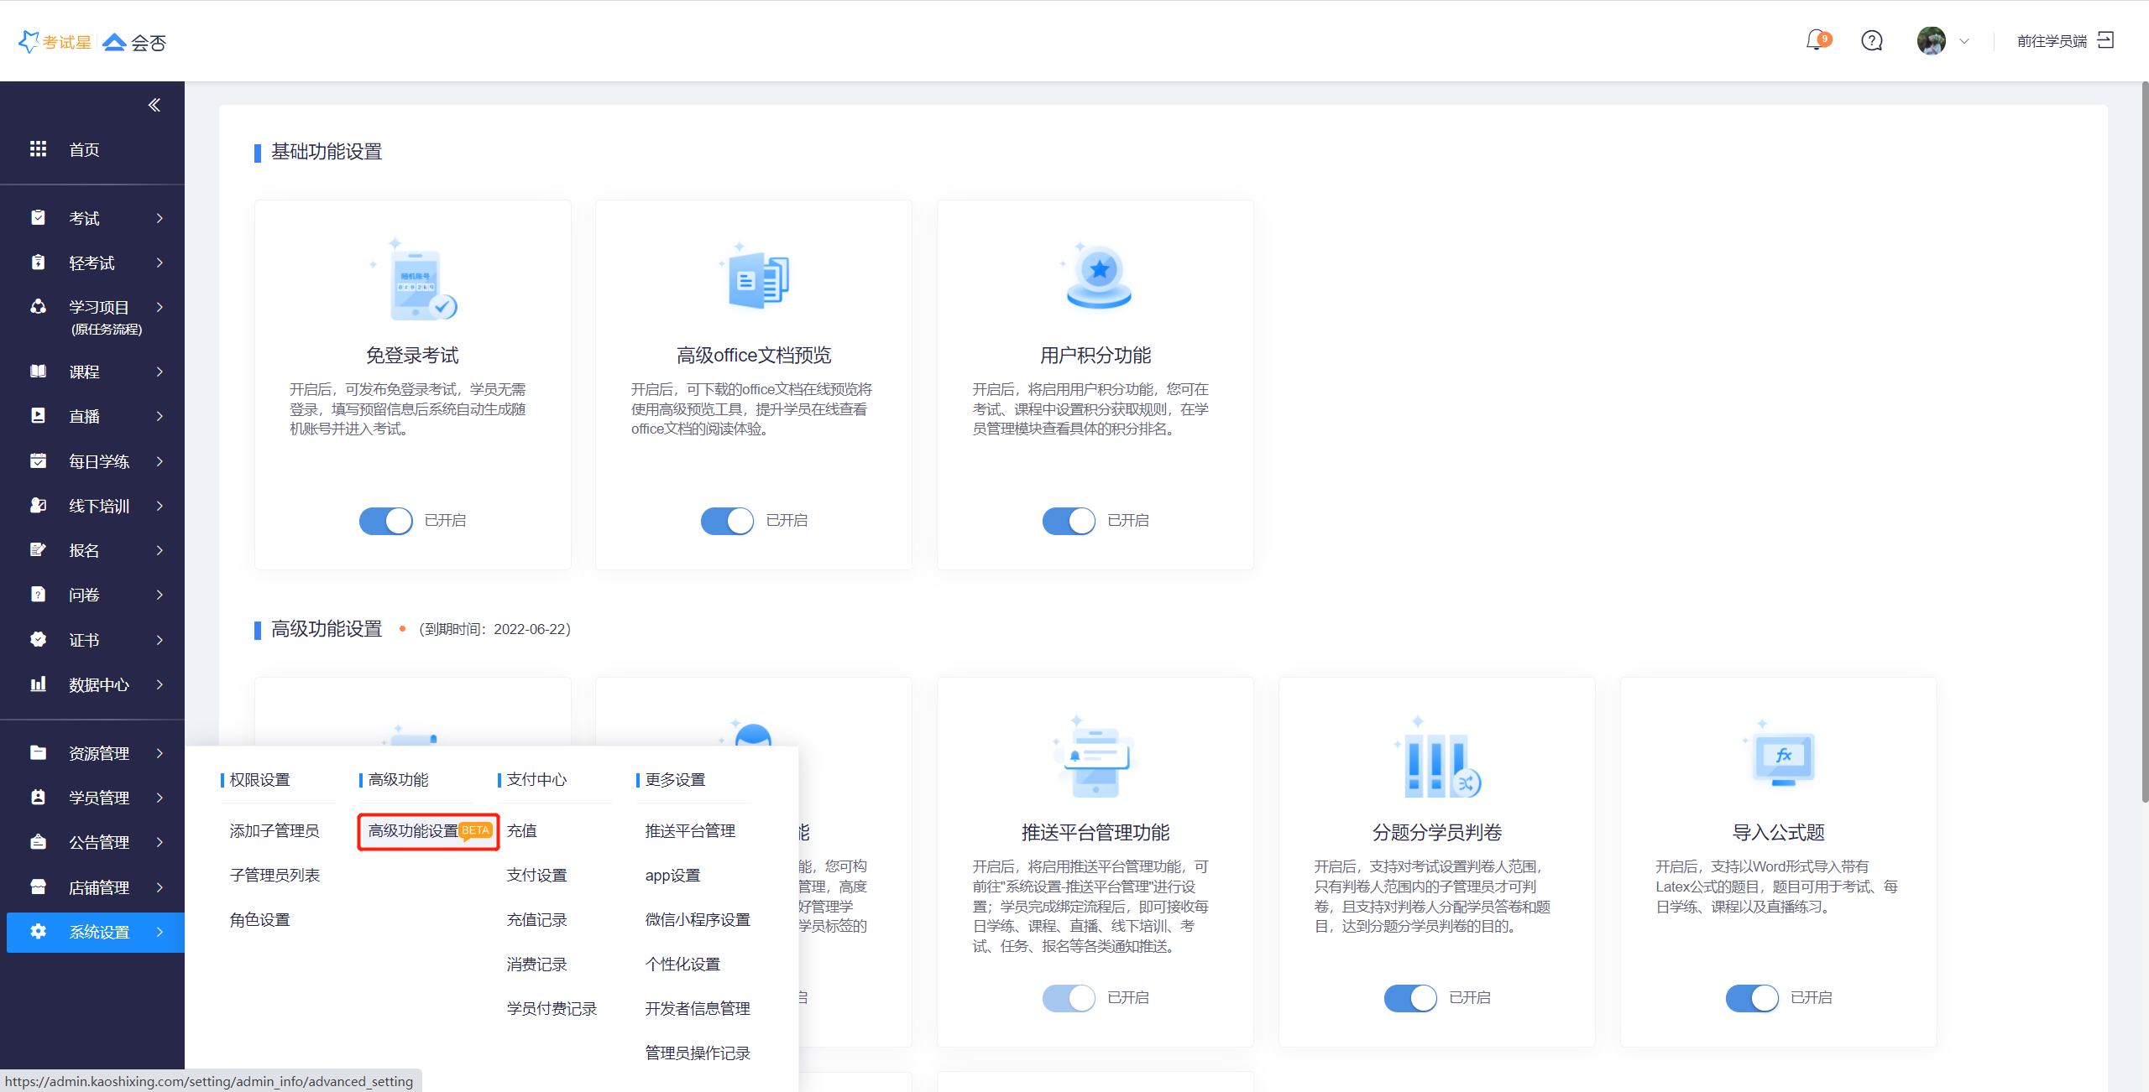The height and width of the screenshot is (1092, 2149).
Task: Expand the 考试 sidebar menu arrow
Action: 159,218
